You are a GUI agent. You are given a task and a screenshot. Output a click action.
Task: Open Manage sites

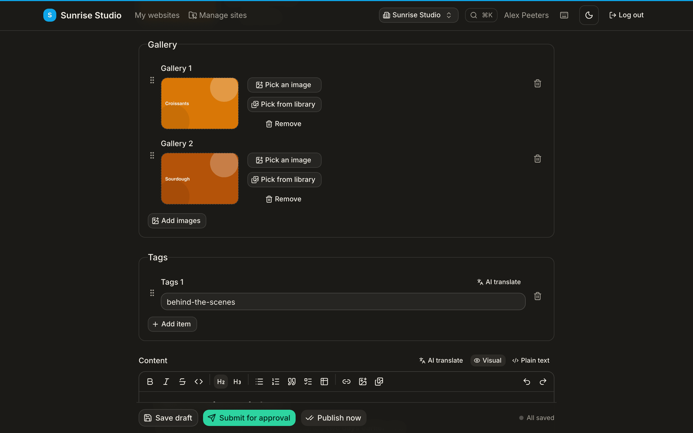(218, 15)
